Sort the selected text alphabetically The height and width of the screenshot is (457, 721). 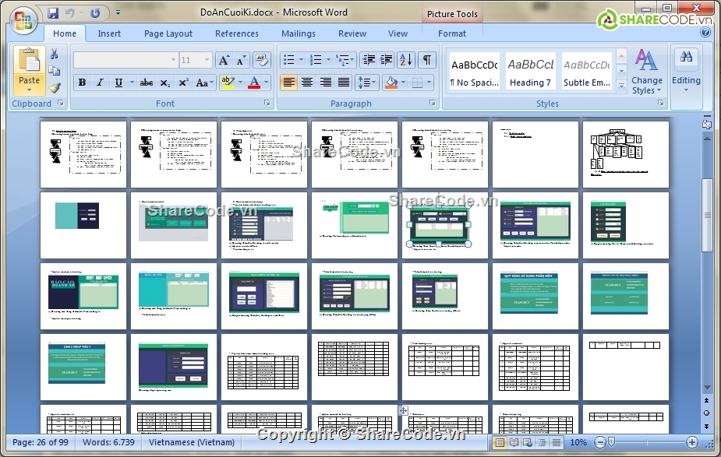click(x=406, y=60)
